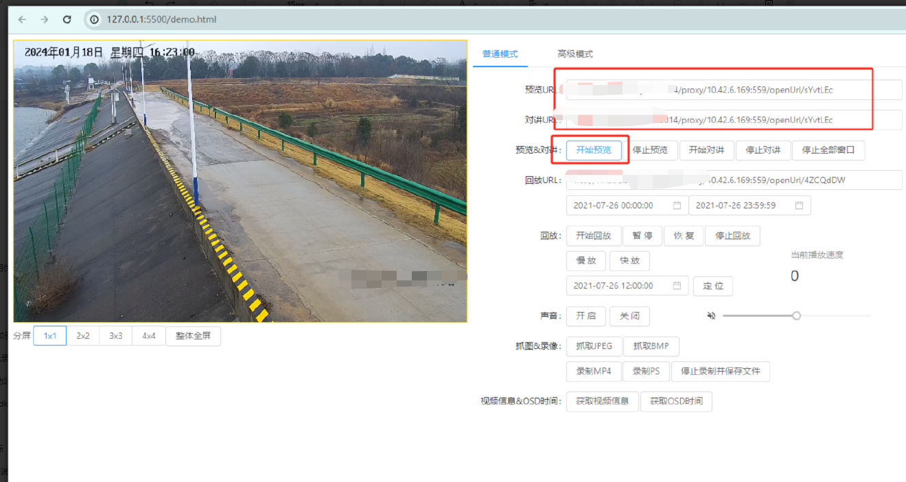Select the 2x2 split screen layout
Viewport: 906px width, 482px height.
tap(83, 336)
